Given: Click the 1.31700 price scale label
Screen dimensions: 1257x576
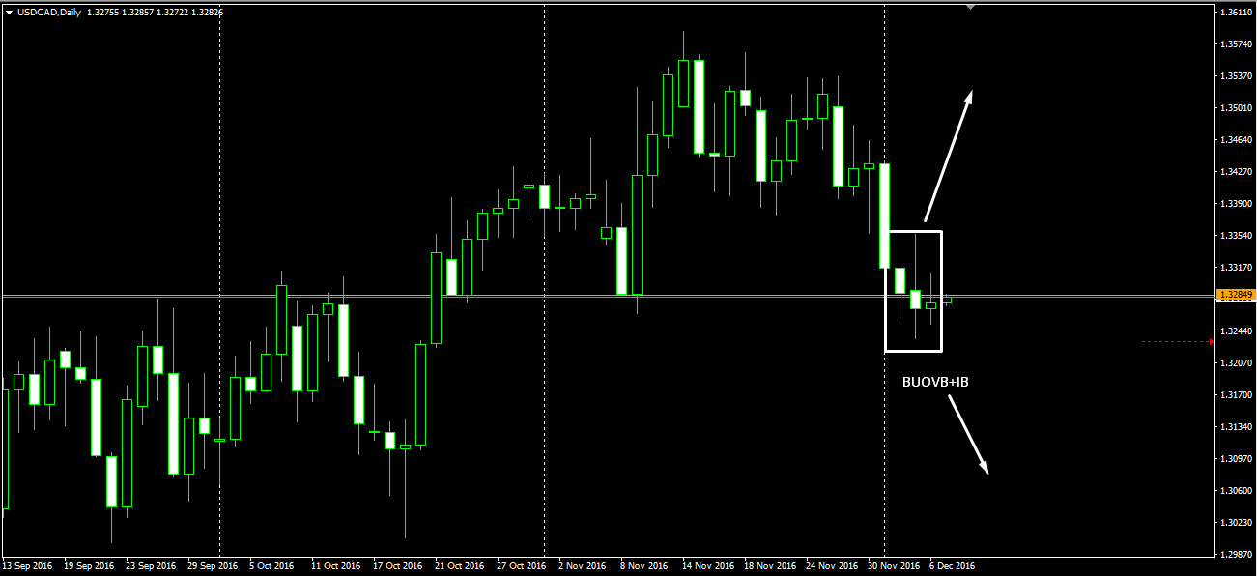Looking at the screenshot, I should (1236, 395).
